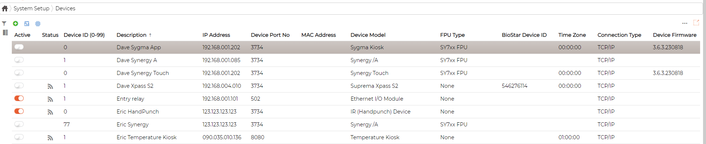
Task: Select the Devices breadcrumb item
Action: [x=65, y=8]
